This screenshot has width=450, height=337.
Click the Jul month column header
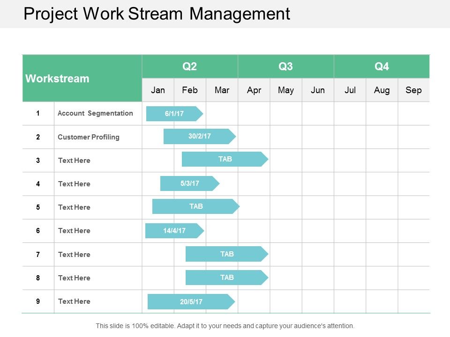(x=350, y=90)
